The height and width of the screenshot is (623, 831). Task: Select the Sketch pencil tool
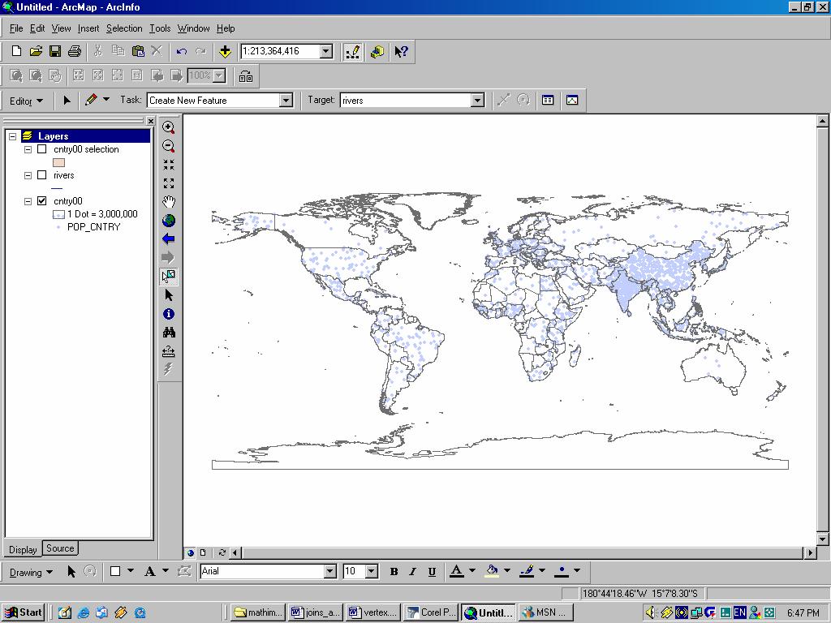coord(91,100)
